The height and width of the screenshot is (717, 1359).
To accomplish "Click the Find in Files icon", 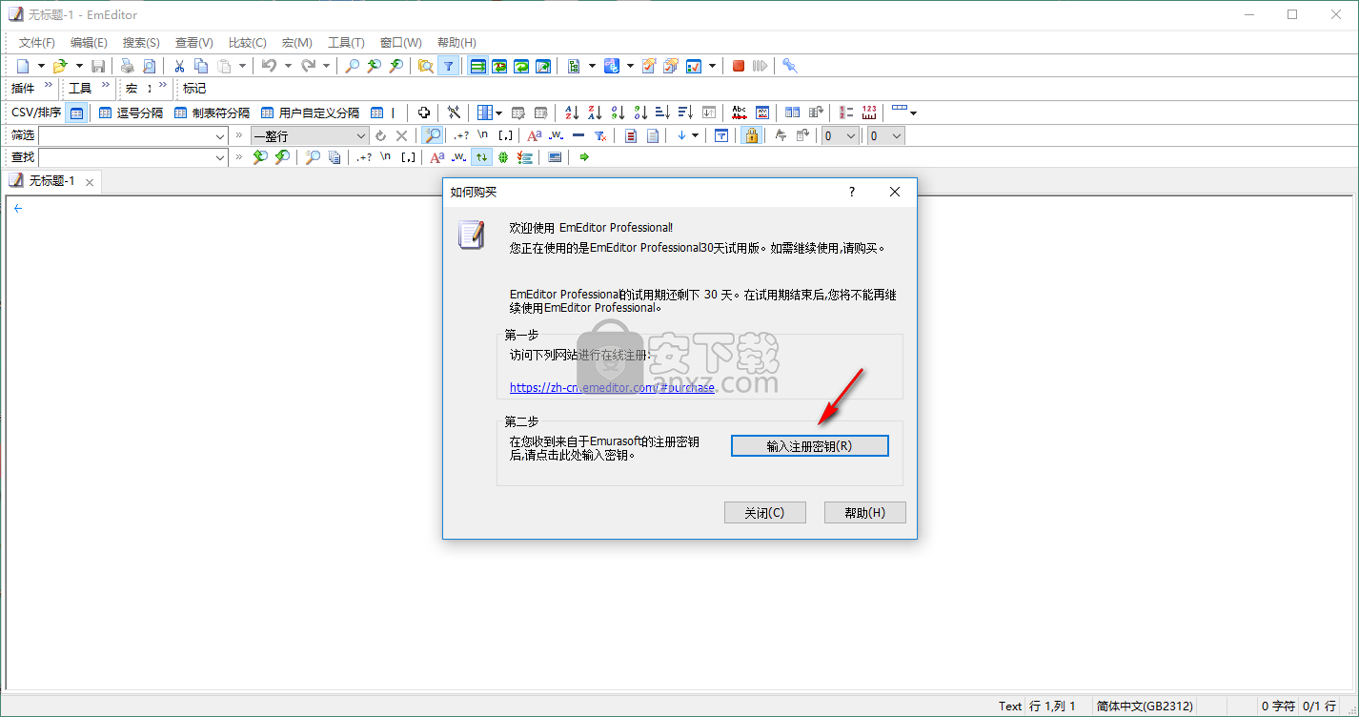I will [x=426, y=66].
